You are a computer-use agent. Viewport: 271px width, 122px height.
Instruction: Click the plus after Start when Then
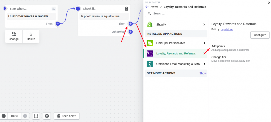[58, 24]
